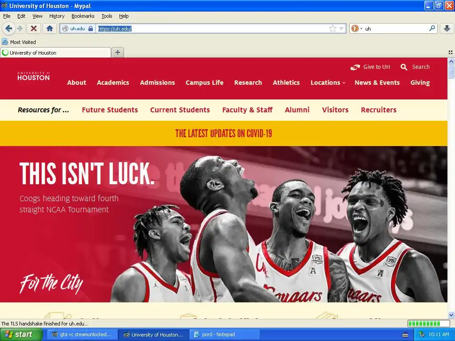The width and height of the screenshot is (455, 341).
Task: Click the search magnifier in browser search box
Action: coord(432,28)
